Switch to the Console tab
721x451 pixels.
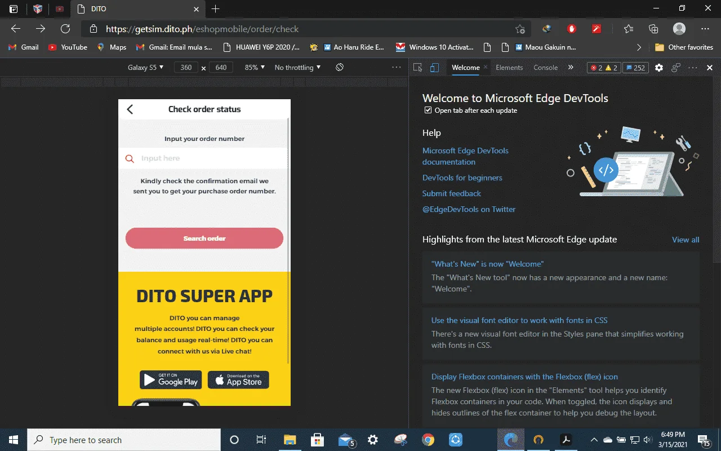click(545, 68)
